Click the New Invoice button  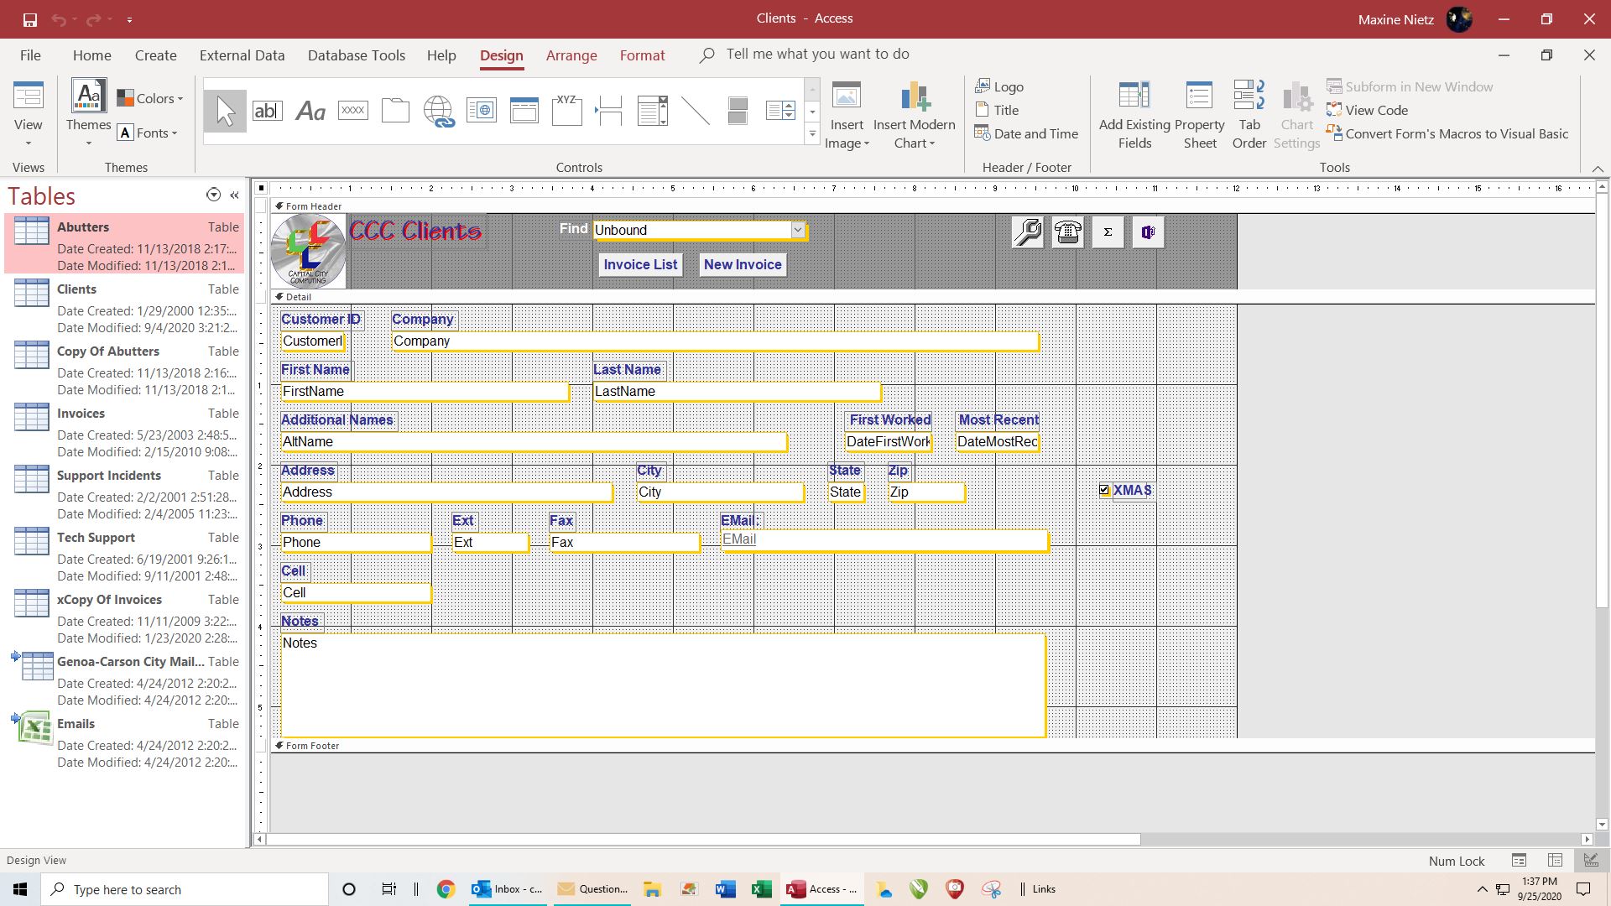point(743,264)
